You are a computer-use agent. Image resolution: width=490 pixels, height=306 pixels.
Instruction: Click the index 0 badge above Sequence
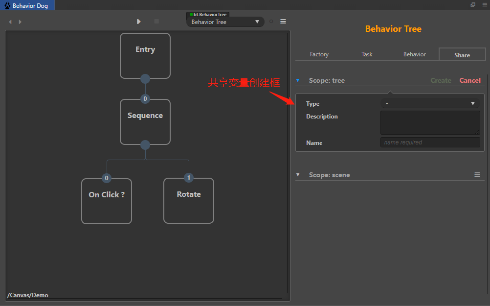[x=145, y=99]
